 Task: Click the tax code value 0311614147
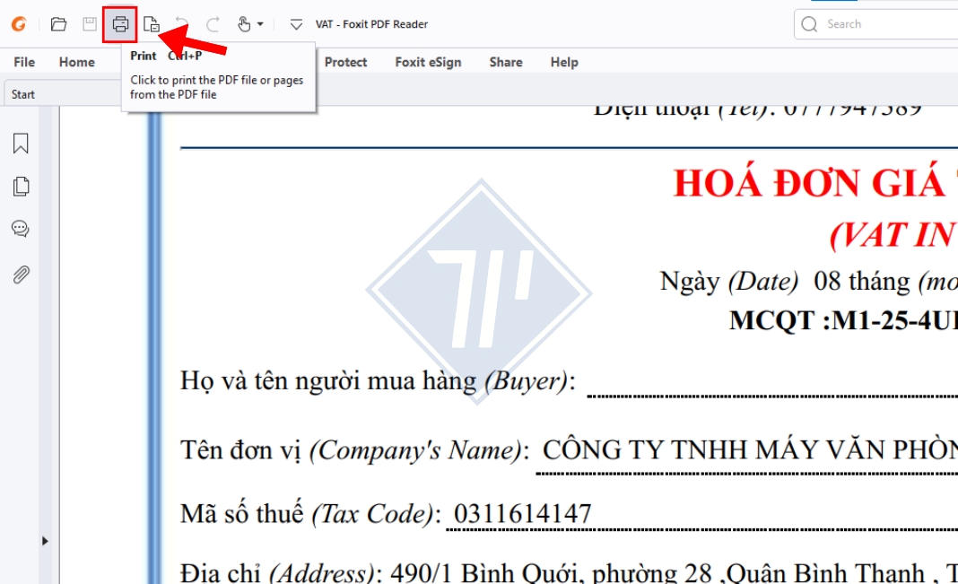point(523,513)
